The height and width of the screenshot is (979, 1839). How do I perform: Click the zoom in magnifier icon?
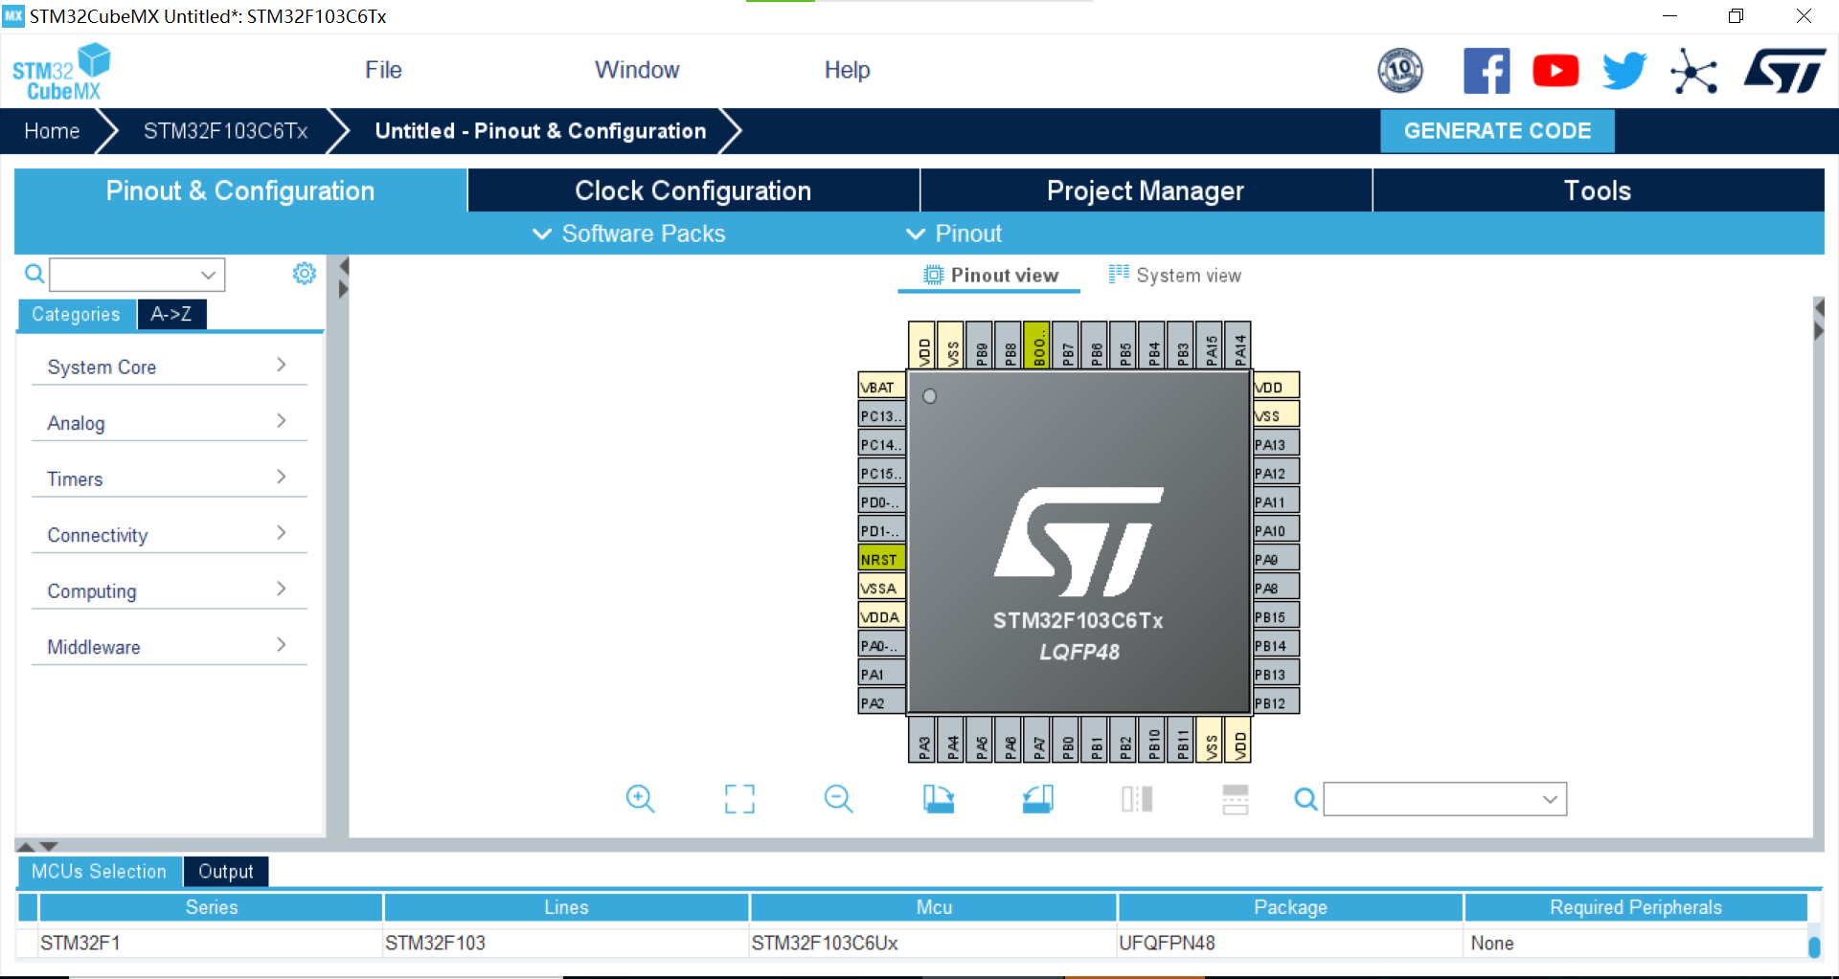pos(640,799)
